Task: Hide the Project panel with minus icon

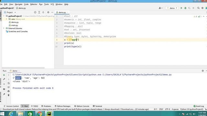Action: tap(52, 12)
